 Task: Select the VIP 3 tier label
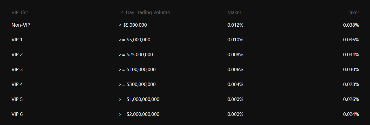17,69
